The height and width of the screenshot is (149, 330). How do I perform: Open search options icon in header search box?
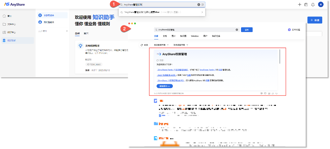point(203,5)
